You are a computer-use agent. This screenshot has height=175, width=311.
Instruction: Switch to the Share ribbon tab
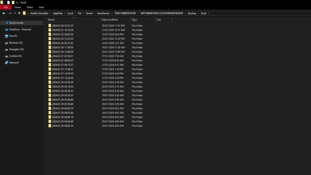[x=30, y=7]
